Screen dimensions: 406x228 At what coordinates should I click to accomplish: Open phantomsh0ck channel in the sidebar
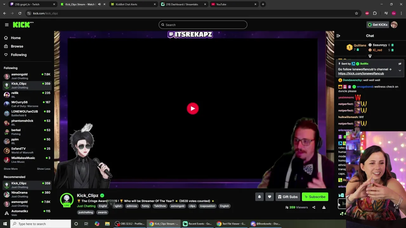pyautogui.click(x=27, y=123)
